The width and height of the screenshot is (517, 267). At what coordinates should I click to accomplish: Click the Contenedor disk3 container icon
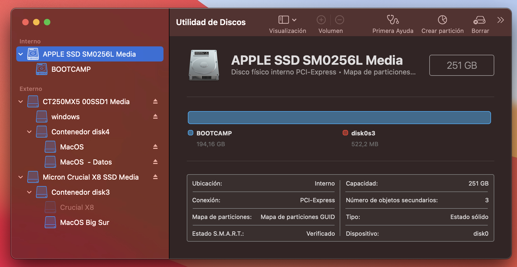click(42, 192)
